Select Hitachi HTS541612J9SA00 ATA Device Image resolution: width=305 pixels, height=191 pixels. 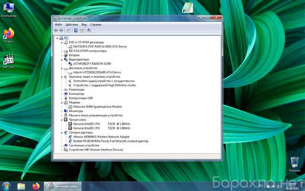(97, 72)
